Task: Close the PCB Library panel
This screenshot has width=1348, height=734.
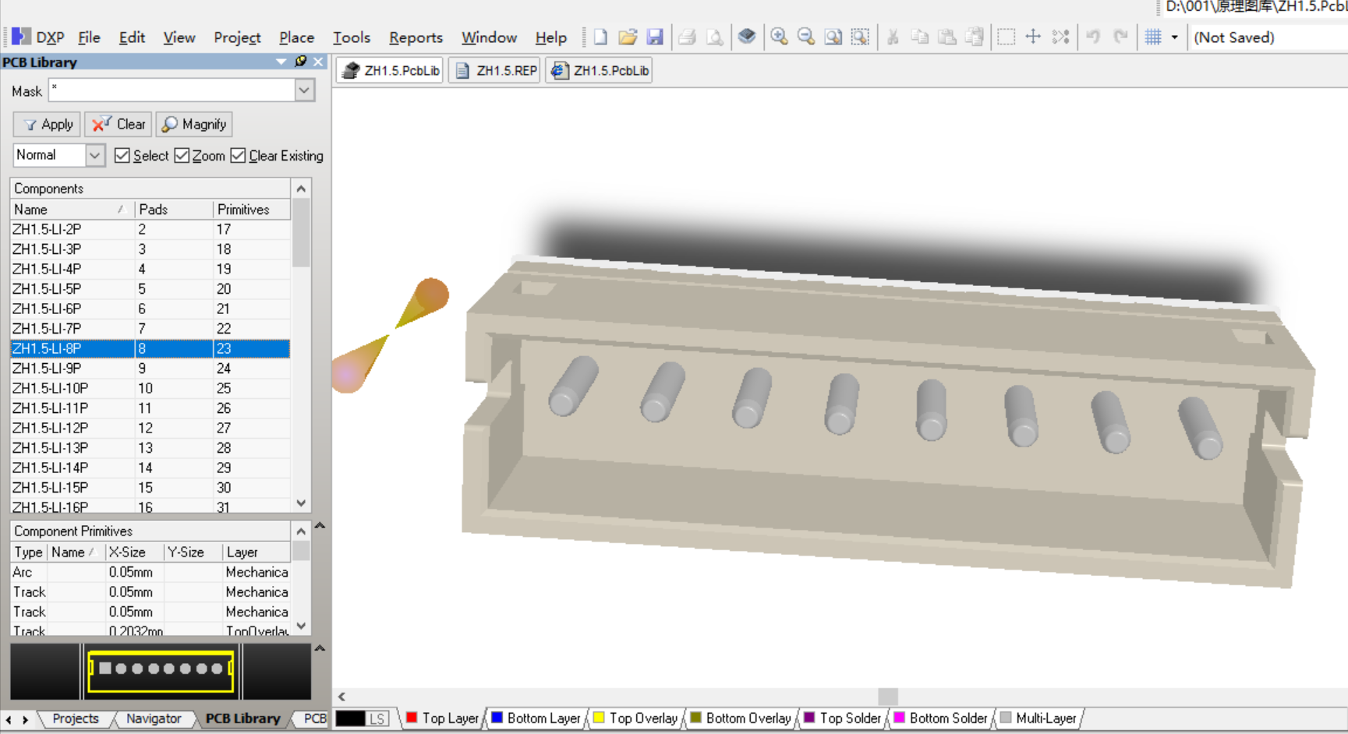Action: [318, 62]
